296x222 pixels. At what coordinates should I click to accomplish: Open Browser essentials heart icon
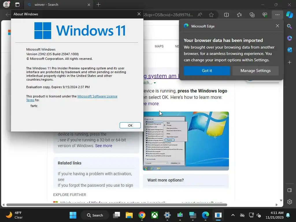click(x=265, y=15)
